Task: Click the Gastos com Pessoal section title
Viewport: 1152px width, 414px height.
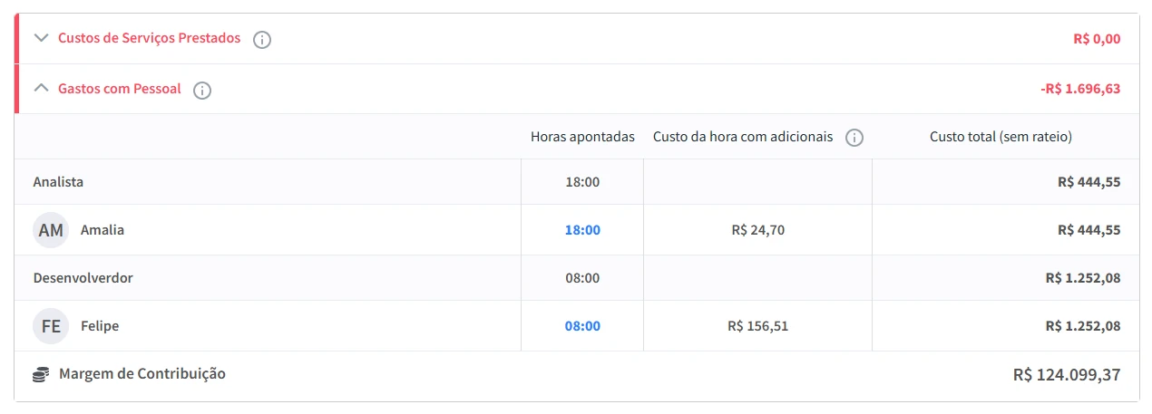Action: click(x=119, y=89)
